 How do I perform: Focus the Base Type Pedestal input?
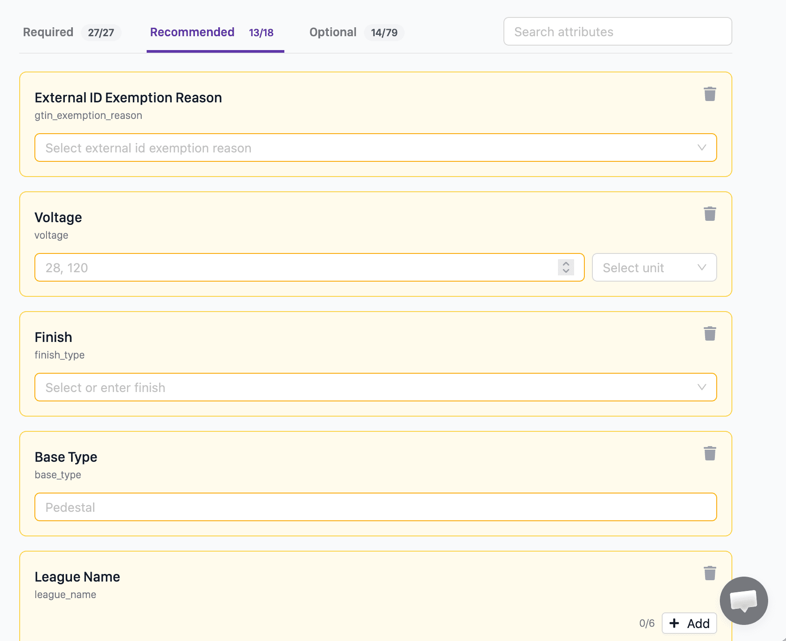[376, 507]
